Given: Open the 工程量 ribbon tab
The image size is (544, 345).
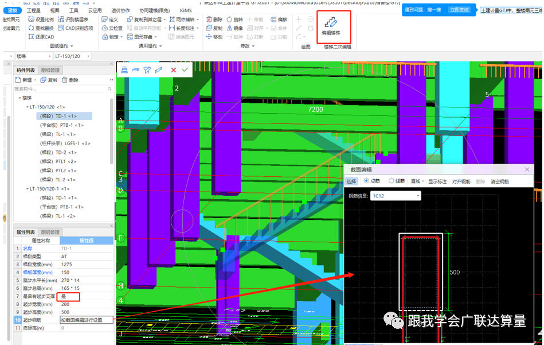Looking at the screenshot, I should [34, 10].
